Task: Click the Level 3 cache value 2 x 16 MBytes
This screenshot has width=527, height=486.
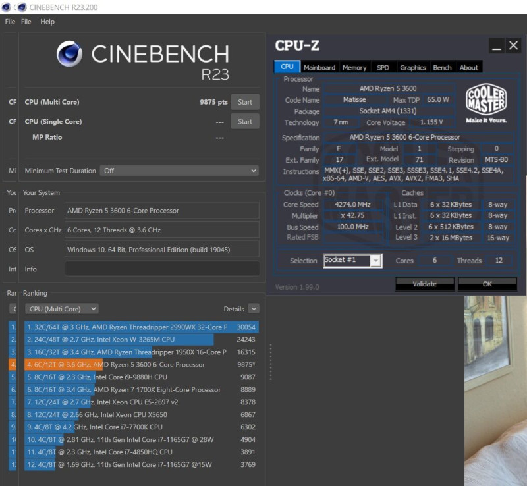Action: (x=451, y=238)
